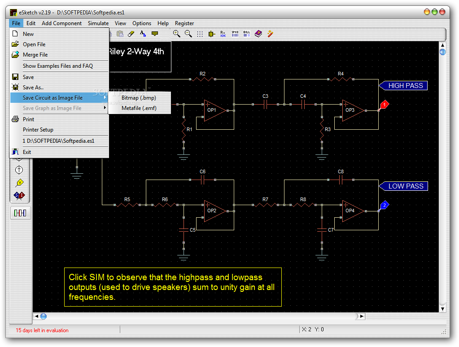Select Save As.. menu entry

pyautogui.click(x=59, y=87)
